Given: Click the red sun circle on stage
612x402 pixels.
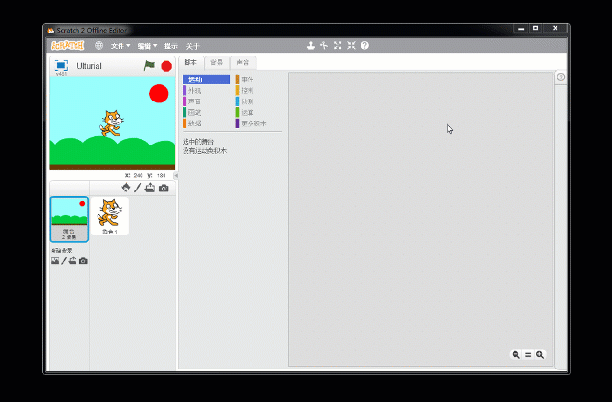Looking at the screenshot, I should (159, 94).
